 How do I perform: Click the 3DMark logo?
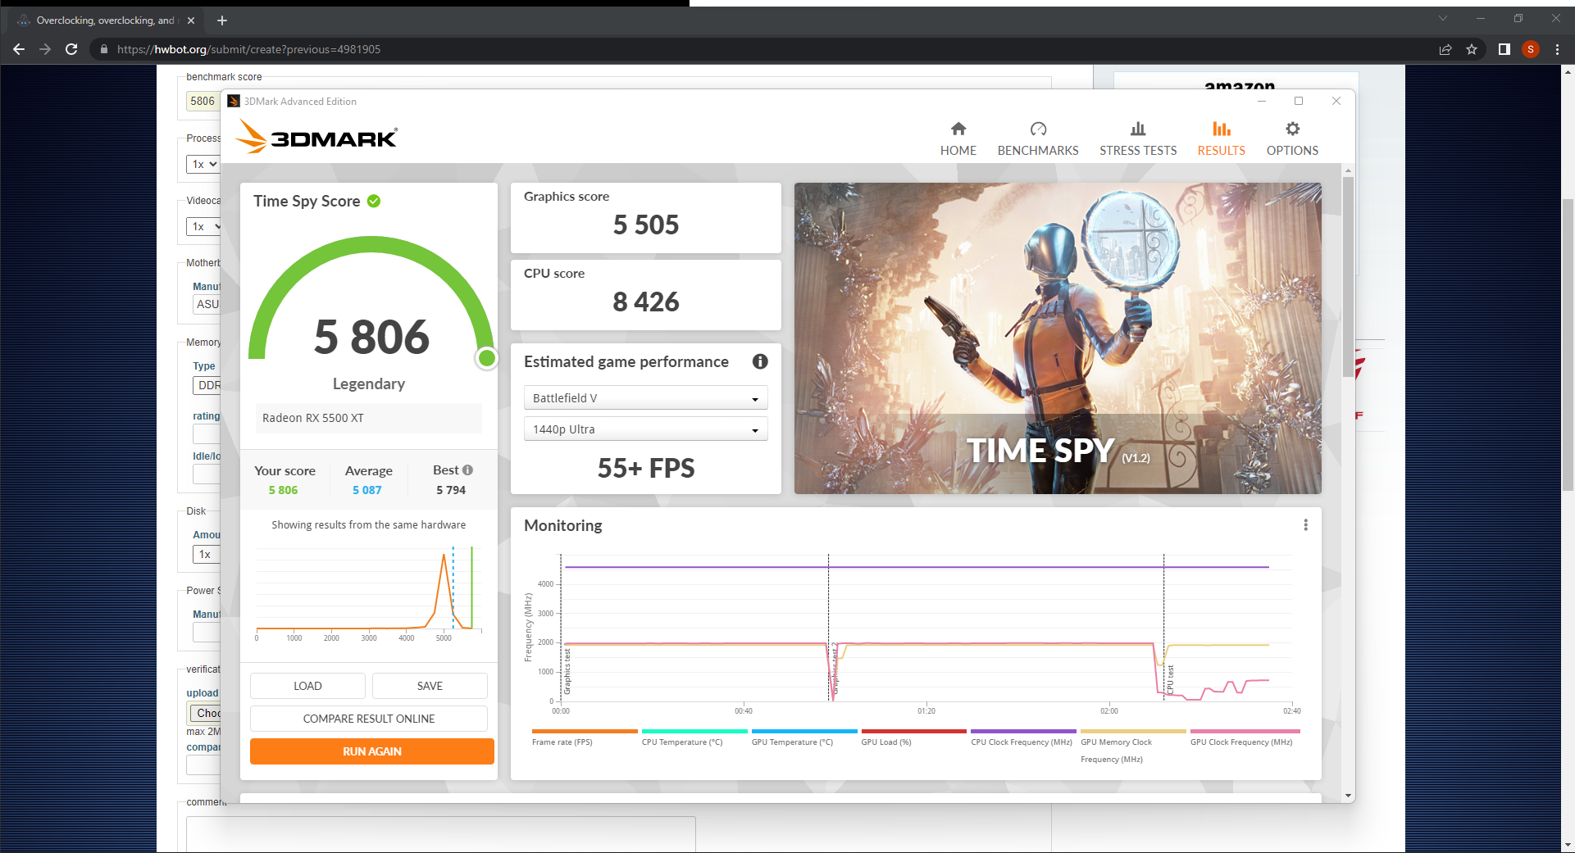317,137
